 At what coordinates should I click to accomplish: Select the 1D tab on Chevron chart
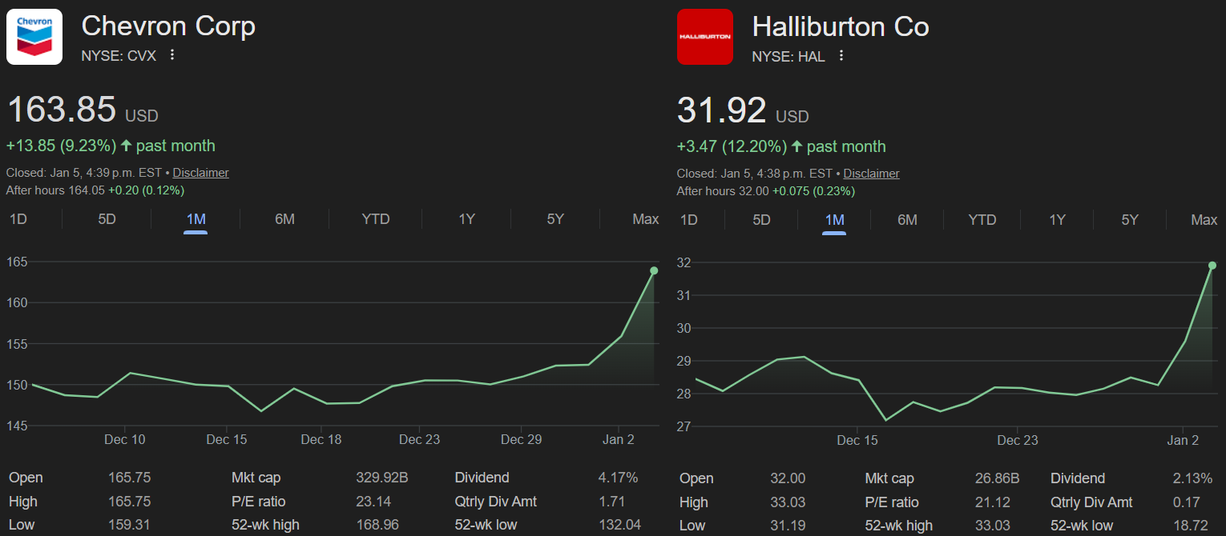(x=18, y=219)
